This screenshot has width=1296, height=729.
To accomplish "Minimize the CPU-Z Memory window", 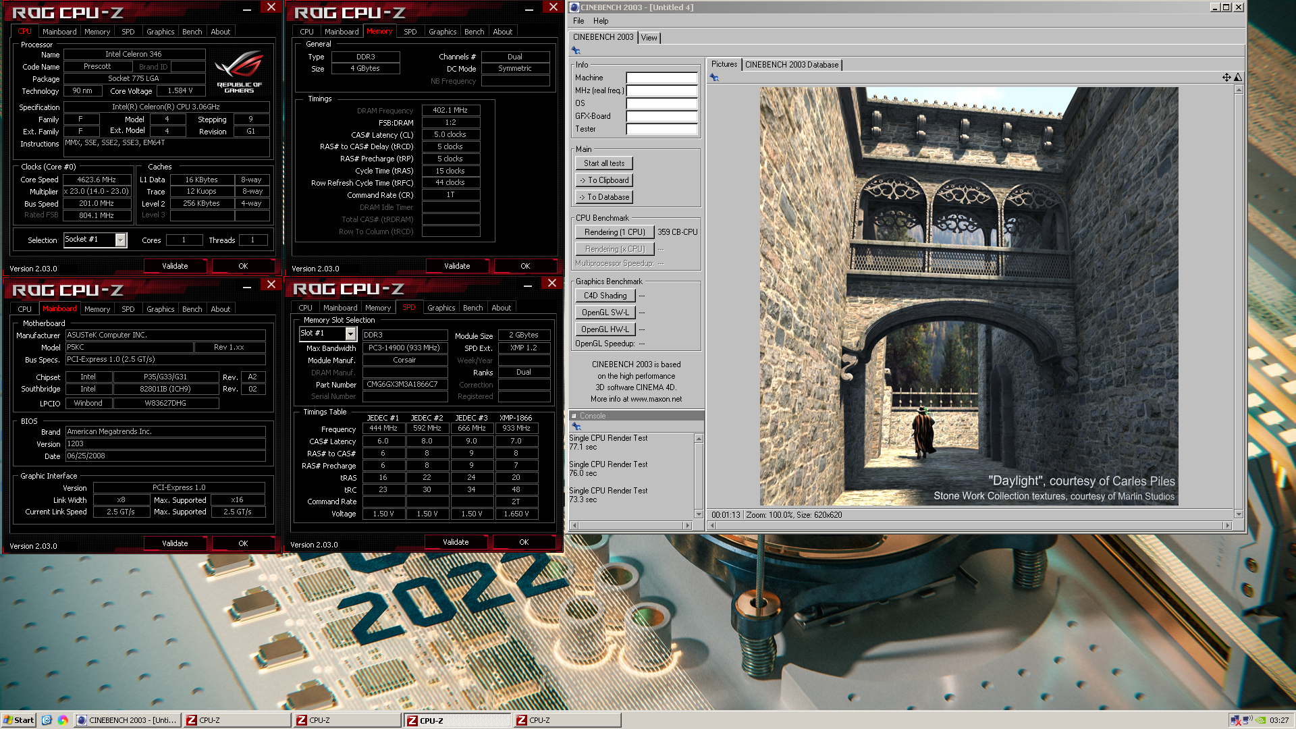I will point(529,9).
